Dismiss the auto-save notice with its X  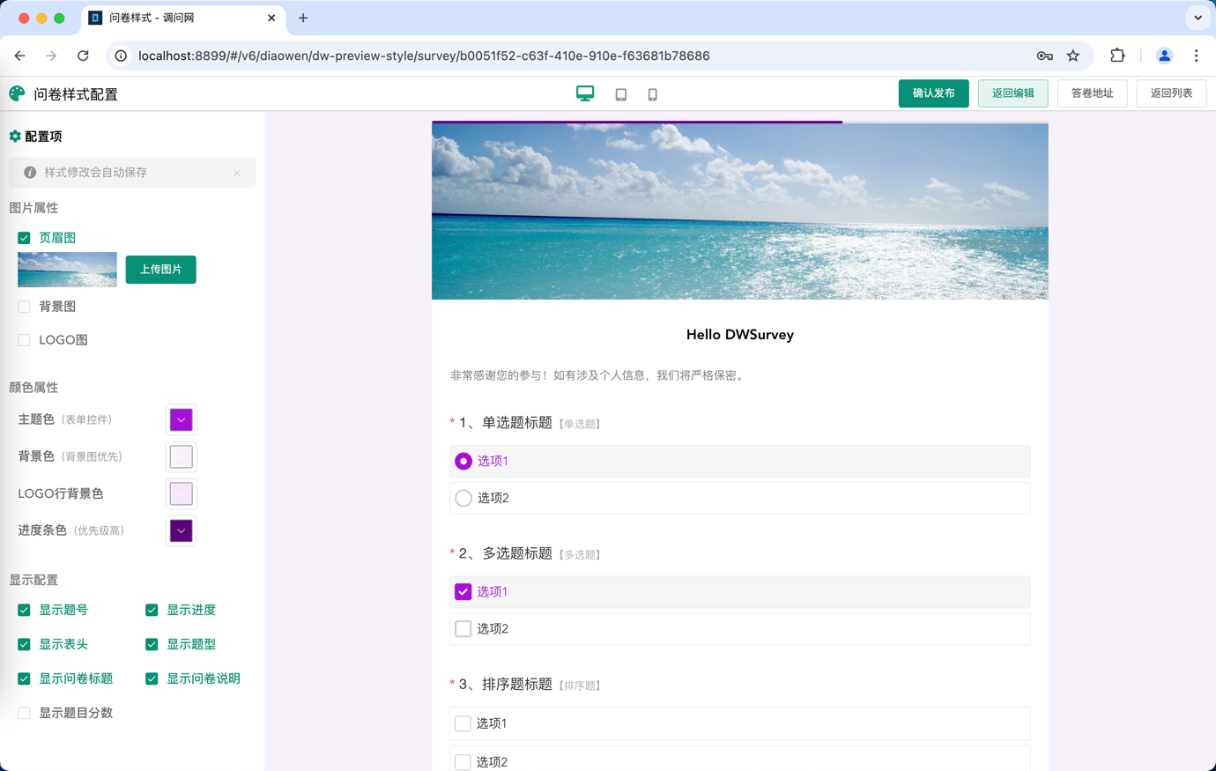(237, 173)
